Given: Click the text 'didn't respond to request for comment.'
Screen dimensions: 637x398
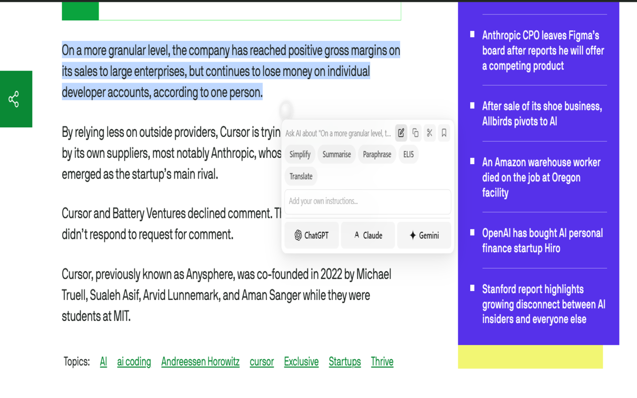Looking at the screenshot, I should (147, 234).
